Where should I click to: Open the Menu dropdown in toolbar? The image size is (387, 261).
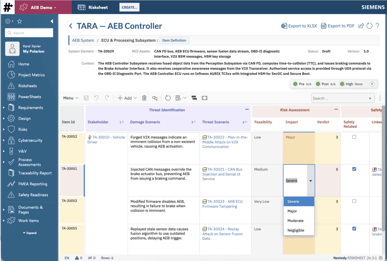[71, 98]
